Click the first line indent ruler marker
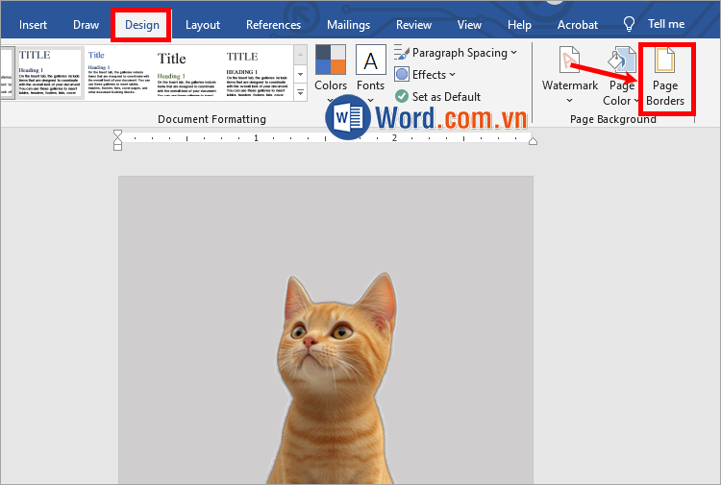The image size is (721, 485). tap(117, 134)
